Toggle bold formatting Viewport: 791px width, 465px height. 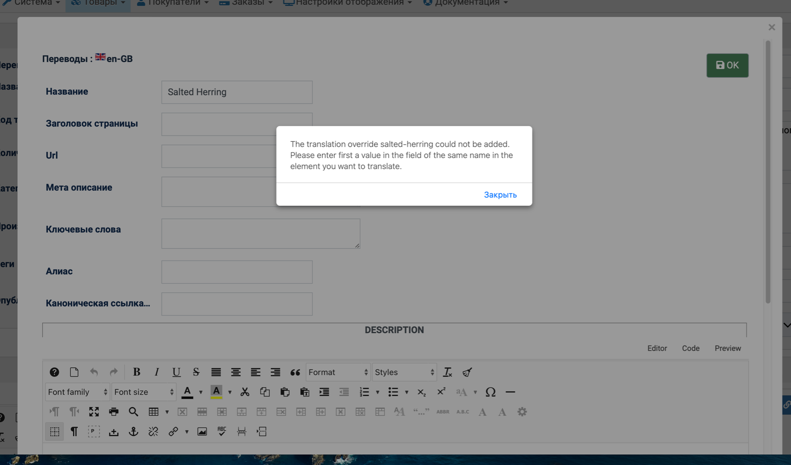click(136, 372)
